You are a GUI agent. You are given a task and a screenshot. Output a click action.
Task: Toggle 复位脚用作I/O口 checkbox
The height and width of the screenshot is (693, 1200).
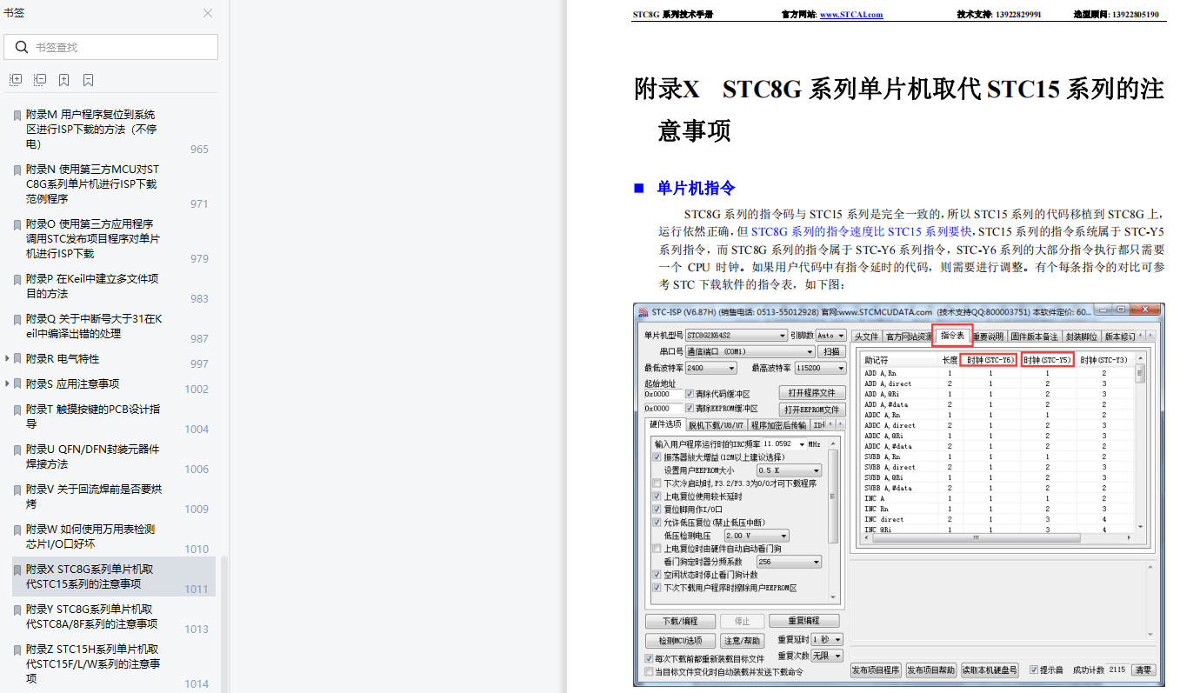coord(657,510)
